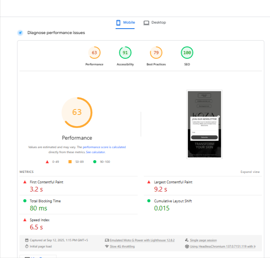Open the 'See calculator' link

(x=95, y=152)
